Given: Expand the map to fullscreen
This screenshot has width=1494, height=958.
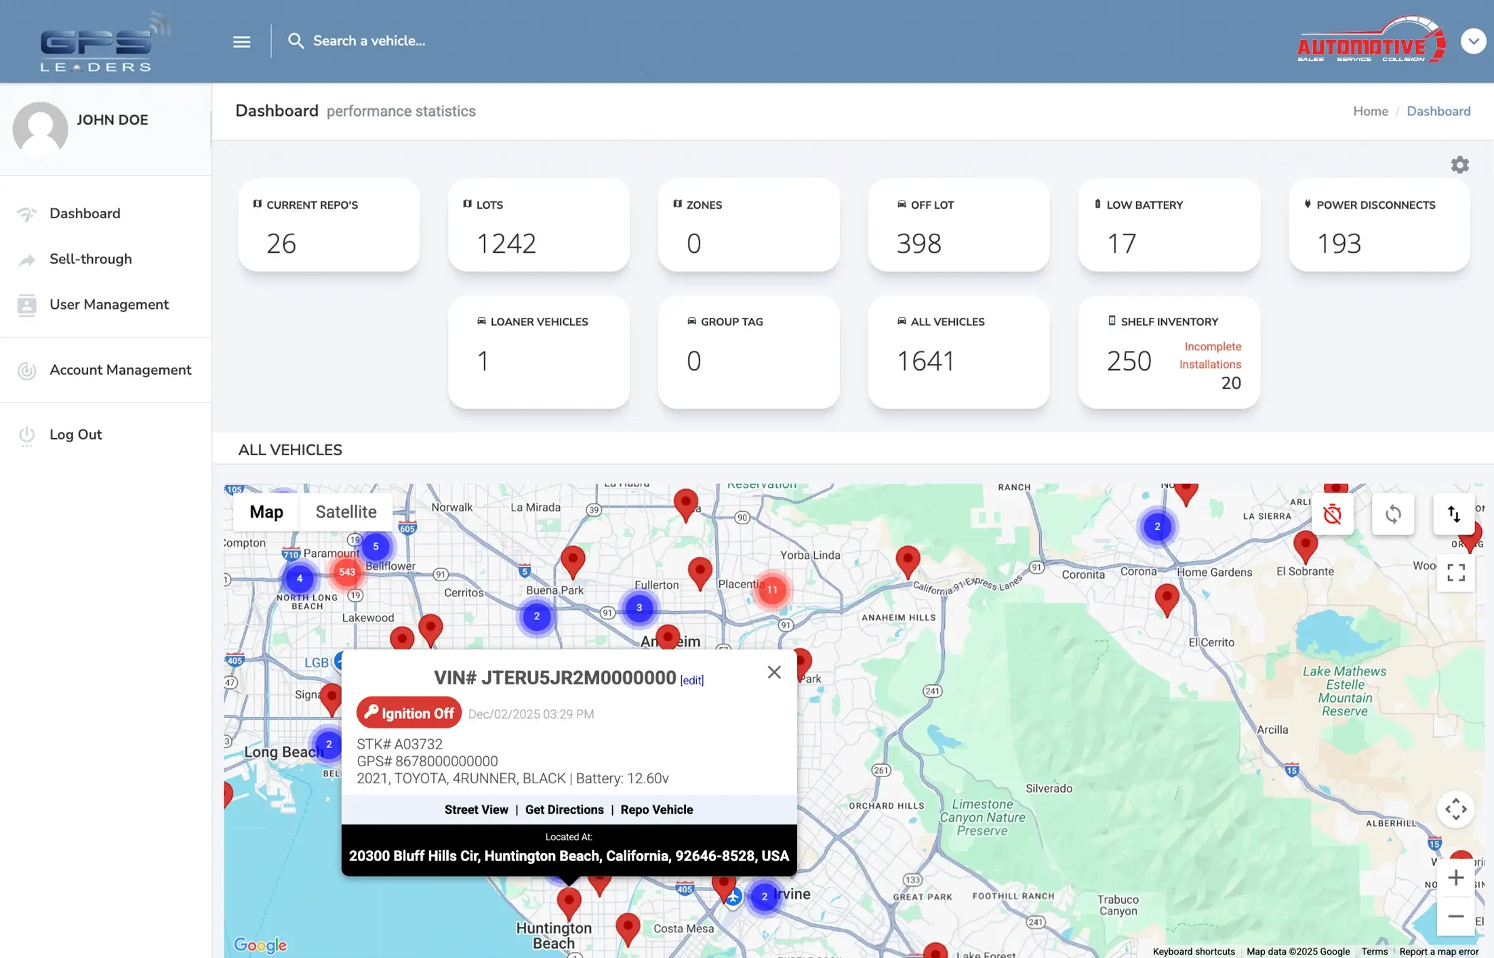Looking at the screenshot, I should [1455, 573].
